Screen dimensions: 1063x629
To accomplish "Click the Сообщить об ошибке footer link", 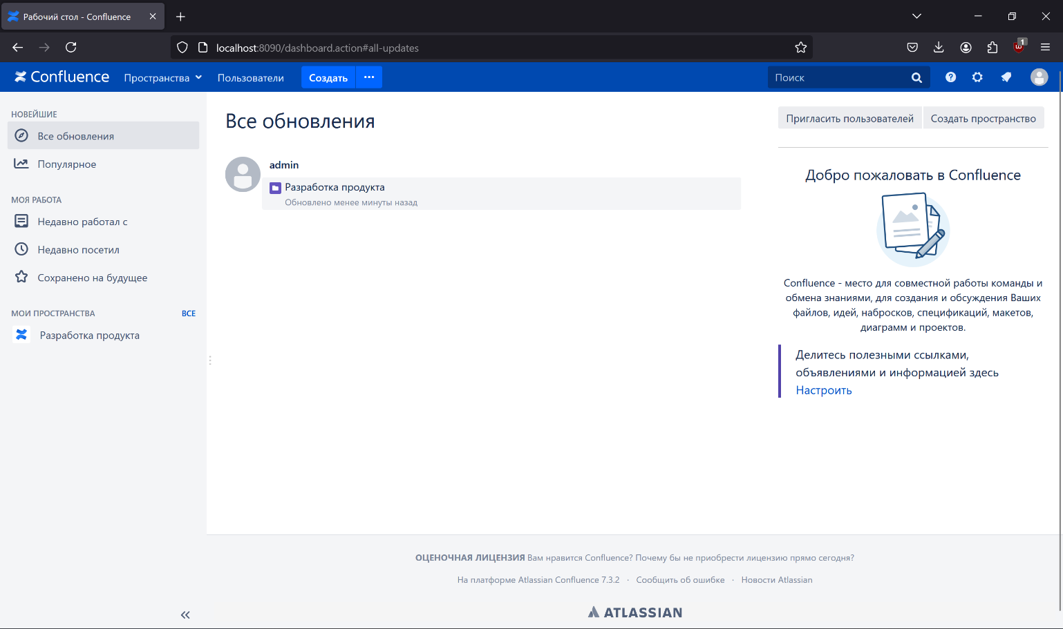I will click(680, 580).
